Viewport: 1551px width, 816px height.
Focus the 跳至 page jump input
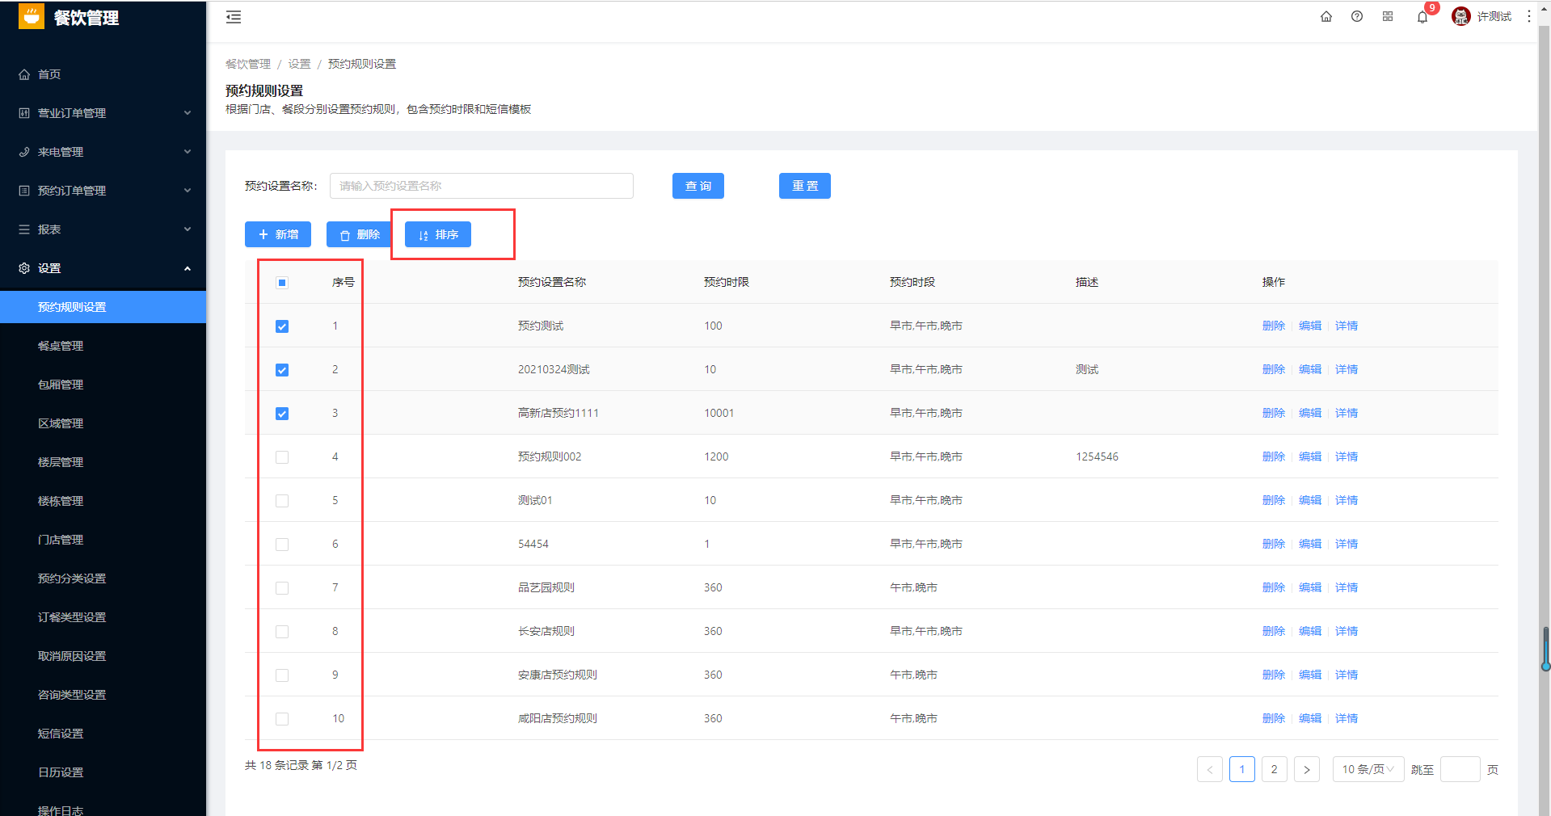1460,769
